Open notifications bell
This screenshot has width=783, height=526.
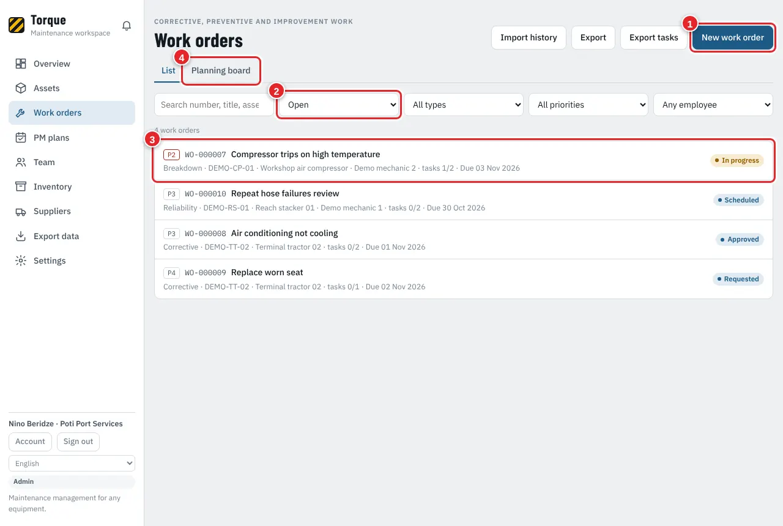point(127,26)
